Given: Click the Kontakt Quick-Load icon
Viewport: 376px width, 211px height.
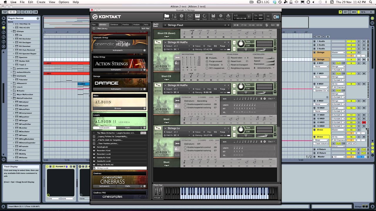Looking at the screenshot, I should tap(204, 17).
